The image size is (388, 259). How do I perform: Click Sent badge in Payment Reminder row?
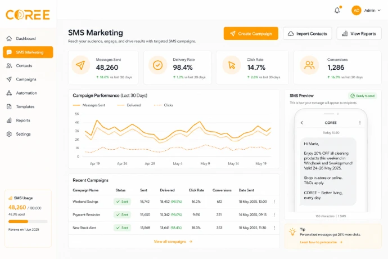point(122,215)
